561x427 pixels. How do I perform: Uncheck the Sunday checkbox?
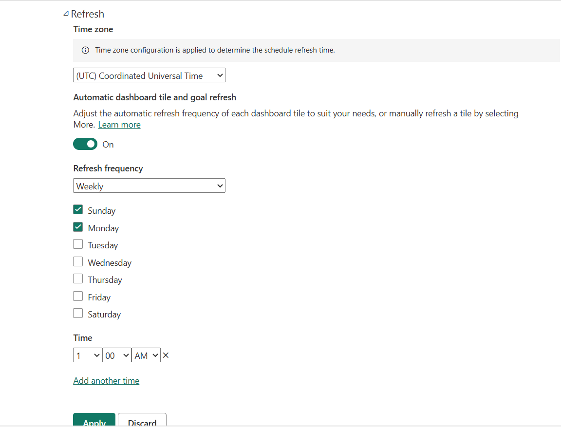click(78, 210)
